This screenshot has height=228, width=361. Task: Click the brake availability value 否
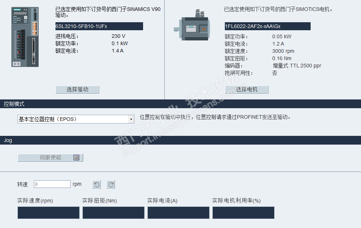(x=274, y=73)
